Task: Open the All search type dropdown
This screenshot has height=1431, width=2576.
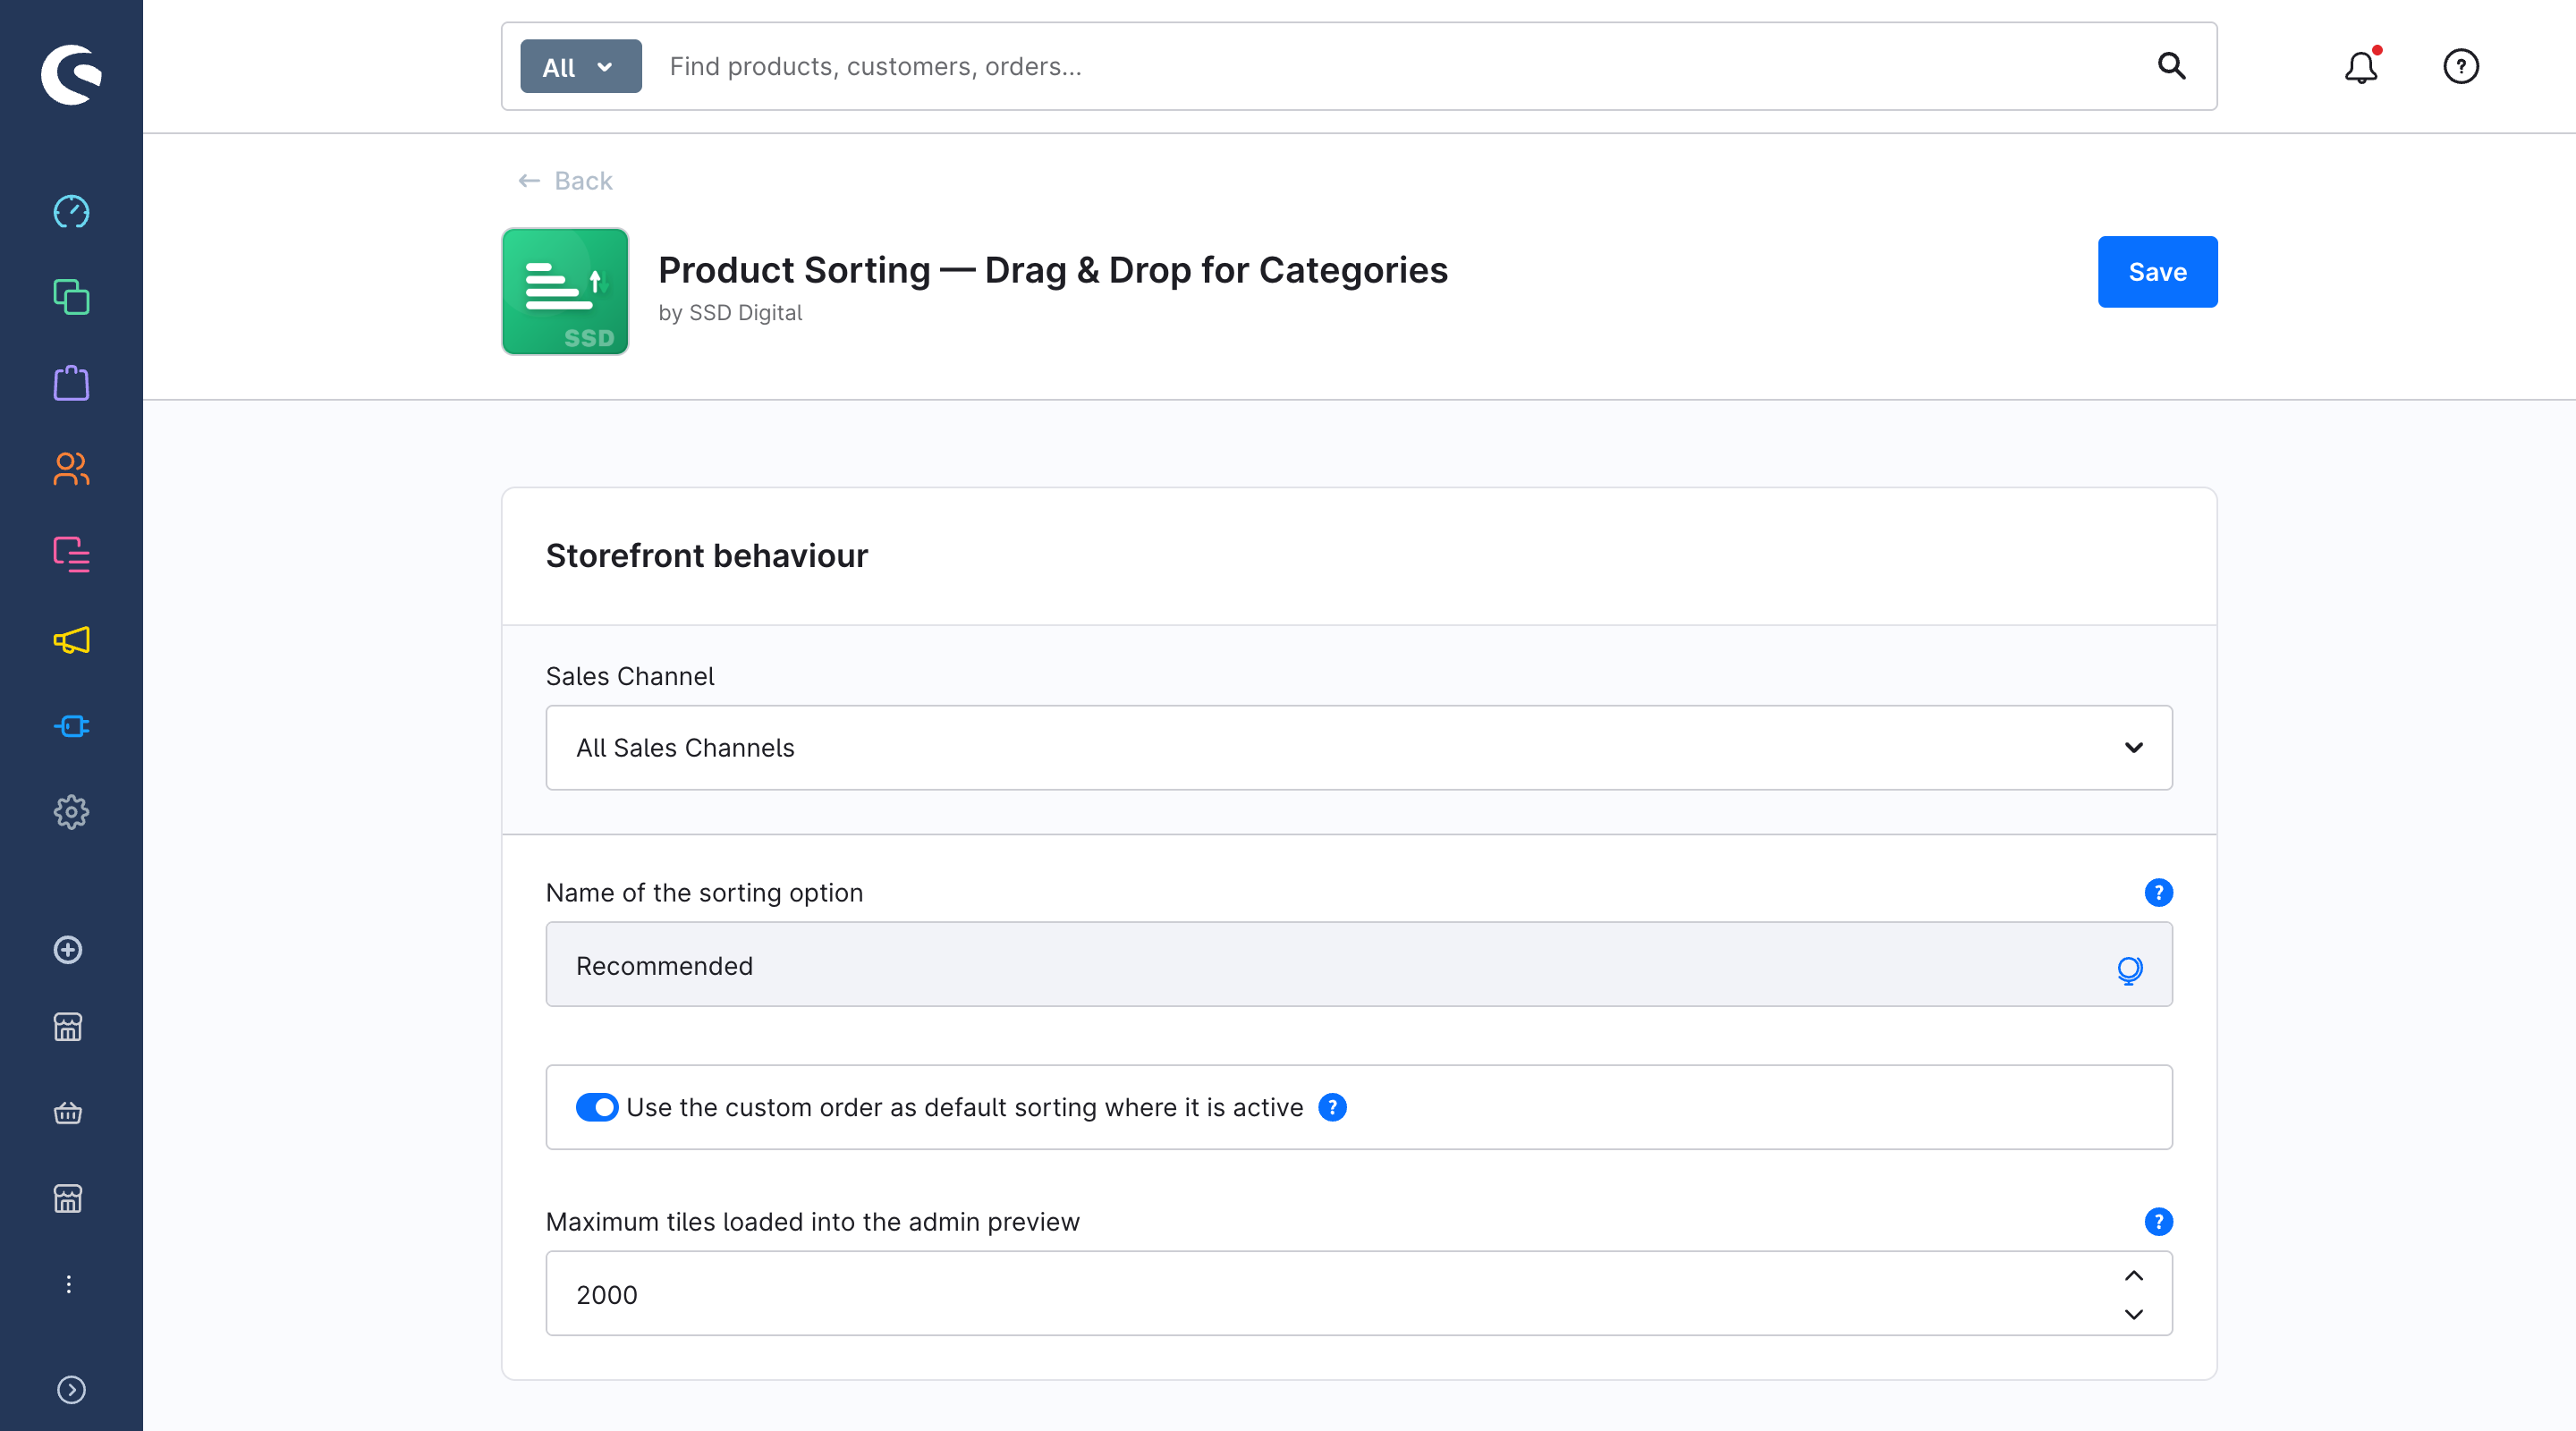Action: [581, 66]
